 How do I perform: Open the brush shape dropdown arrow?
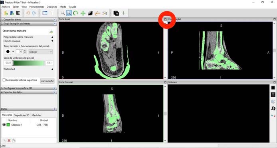coord(13,52)
